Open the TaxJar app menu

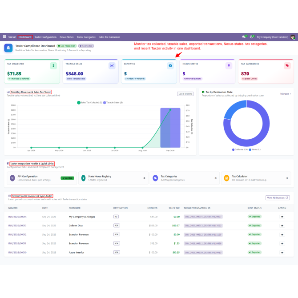[12, 37]
